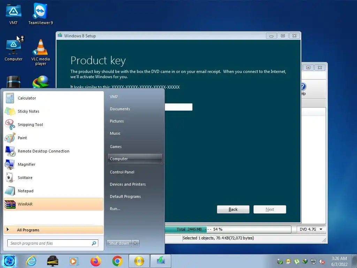Open Solitaire game entry
This screenshot has width=357, height=268.
53,178
